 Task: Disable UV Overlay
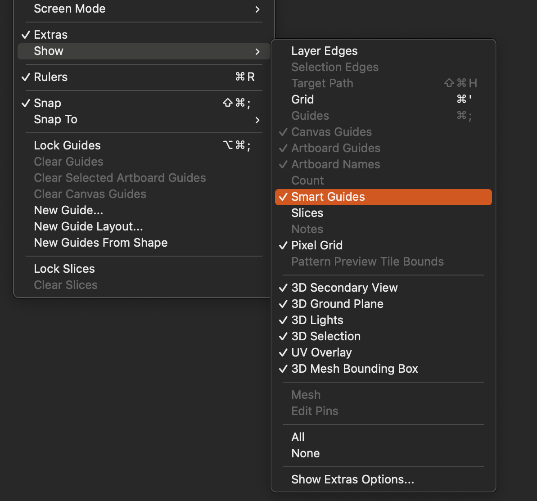[321, 352]
